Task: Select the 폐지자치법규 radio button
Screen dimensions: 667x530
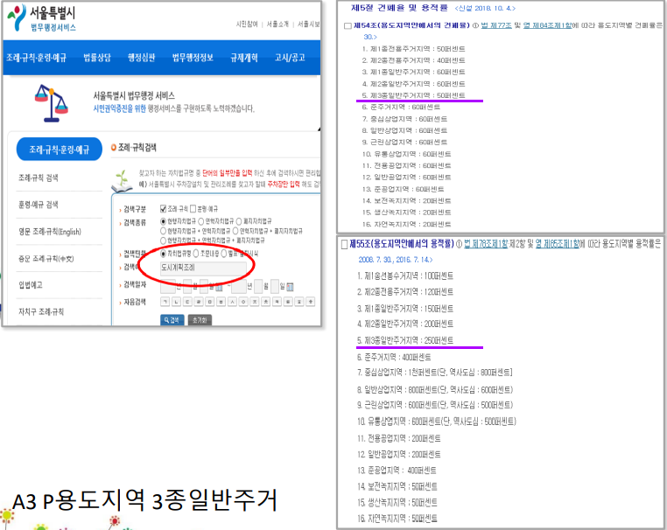Action: coord(239,221)
